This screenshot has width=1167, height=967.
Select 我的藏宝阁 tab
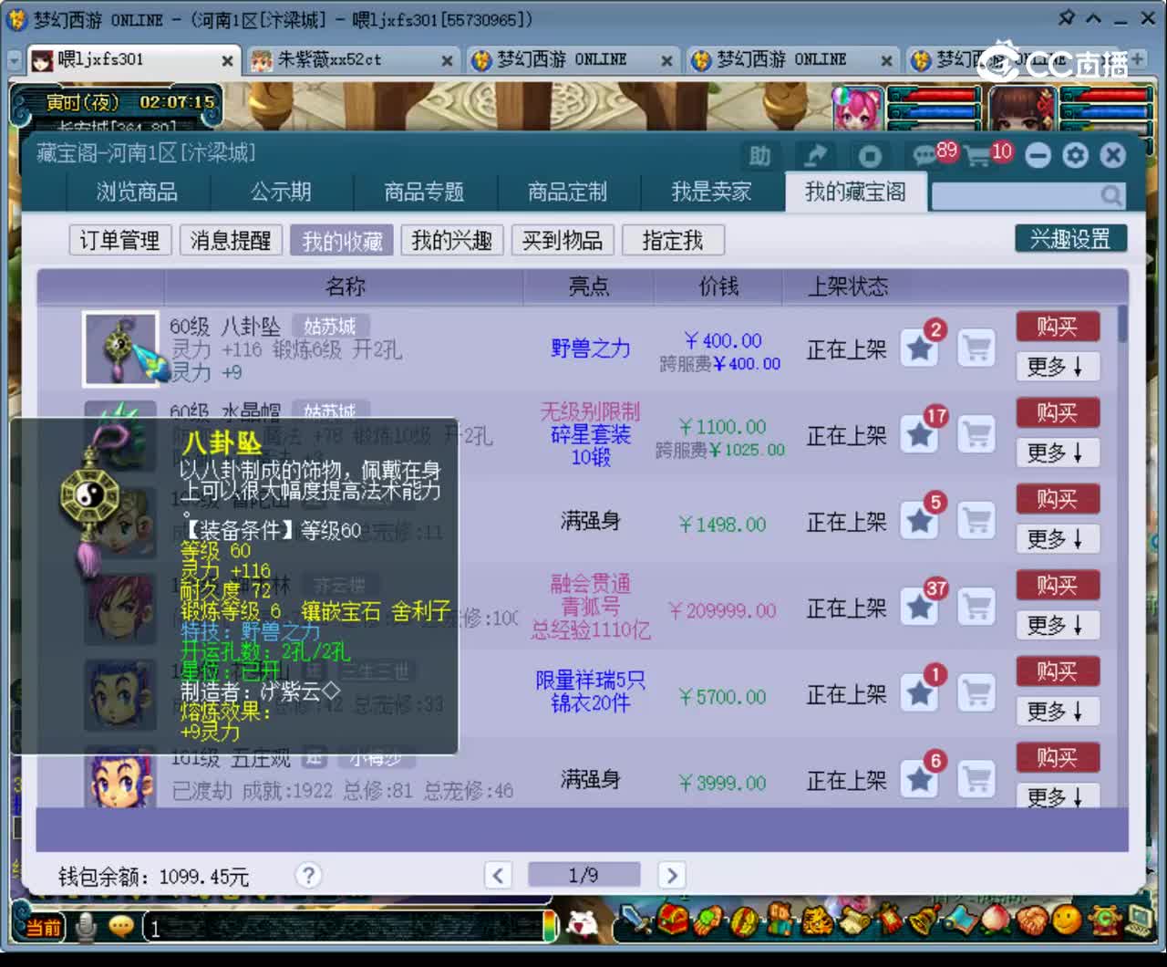click(x=855, y=192)
